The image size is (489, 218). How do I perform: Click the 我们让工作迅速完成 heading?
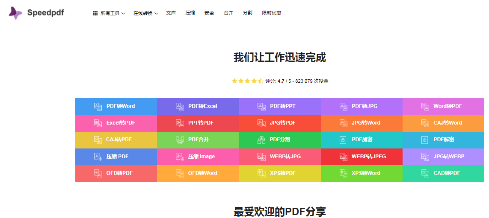pyautogui.click(x=280, y=58)
